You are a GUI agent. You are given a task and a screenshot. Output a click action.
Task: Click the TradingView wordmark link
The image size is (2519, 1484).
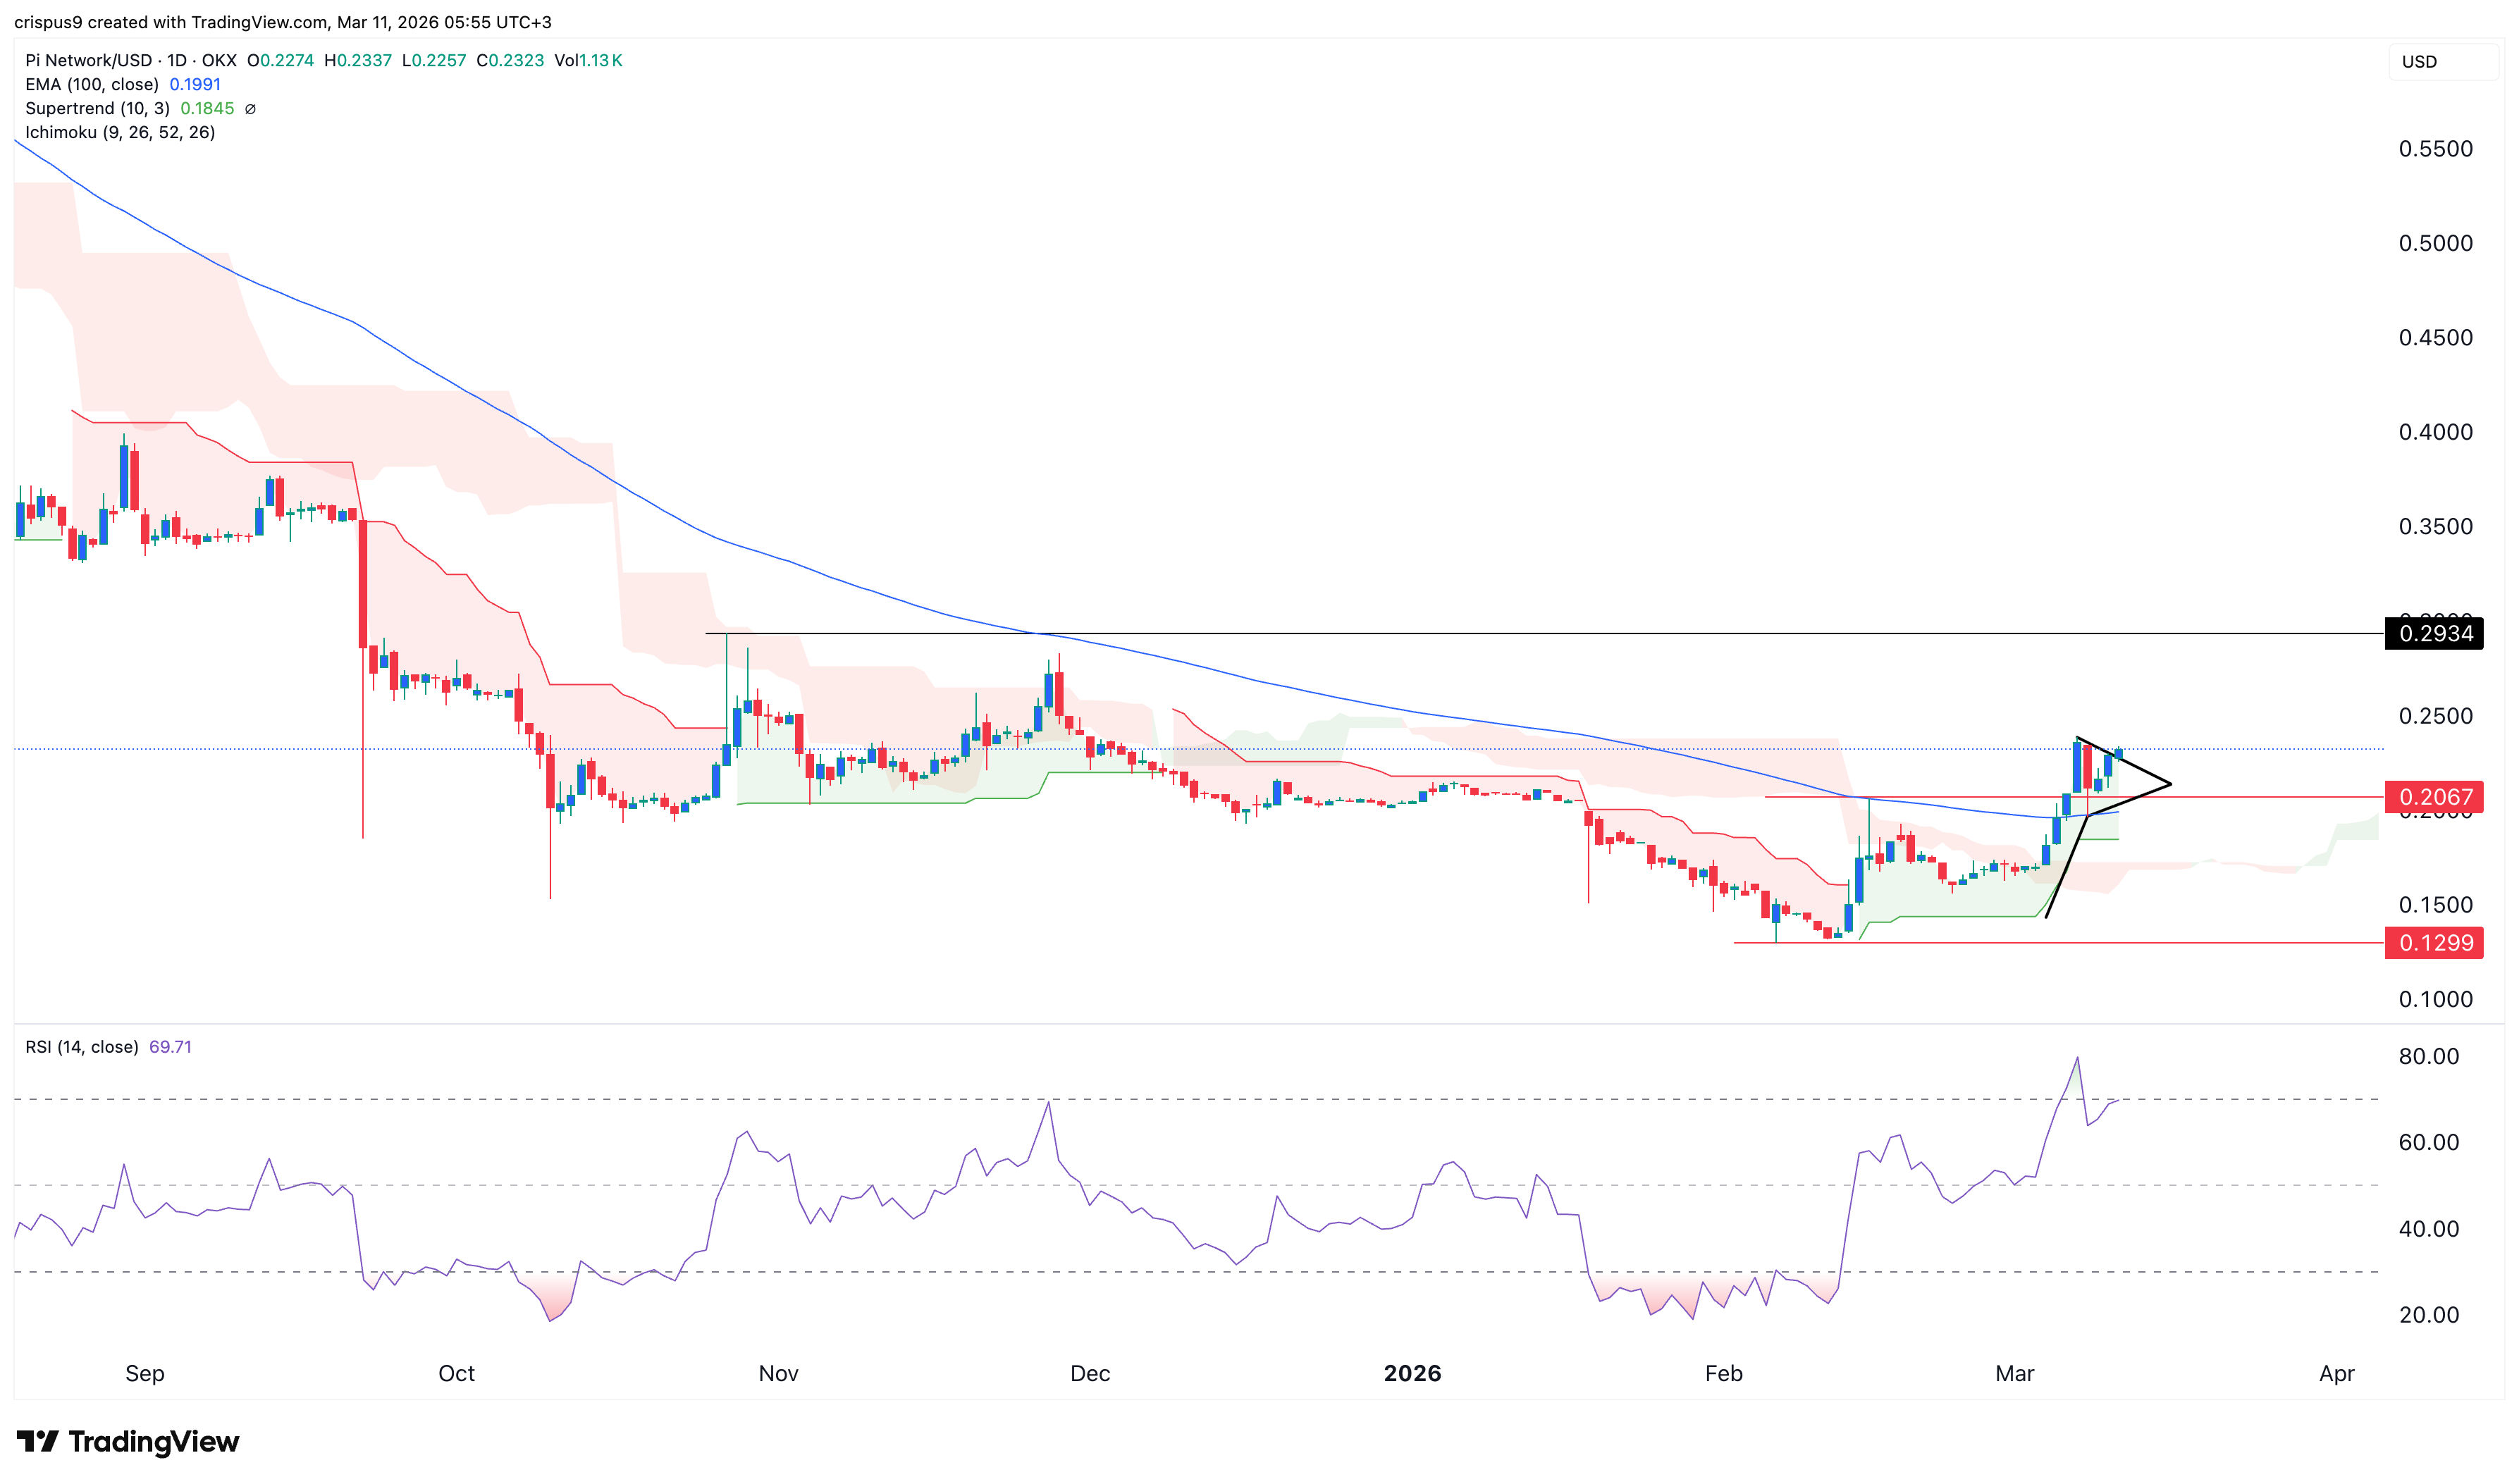[154, 1441]
